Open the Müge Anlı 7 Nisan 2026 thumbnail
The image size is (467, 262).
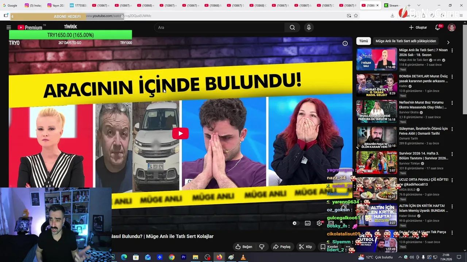pos(377,59)
